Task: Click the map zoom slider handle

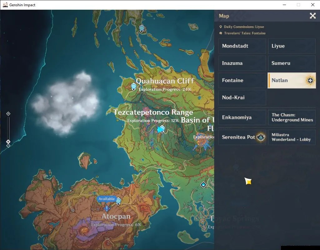Action: 8,142
